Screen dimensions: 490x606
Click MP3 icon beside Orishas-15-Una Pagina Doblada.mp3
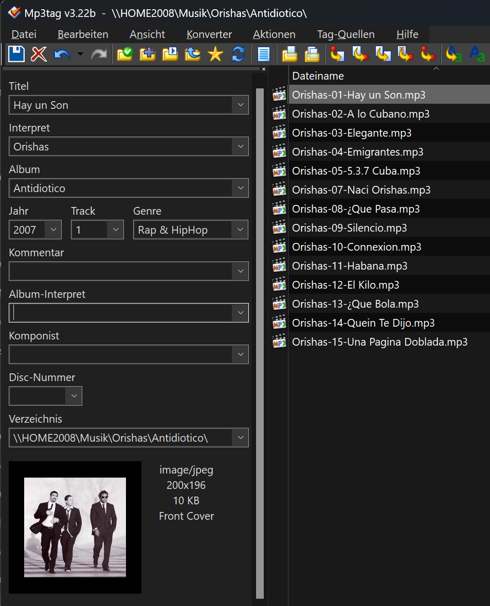click(279, 342)
